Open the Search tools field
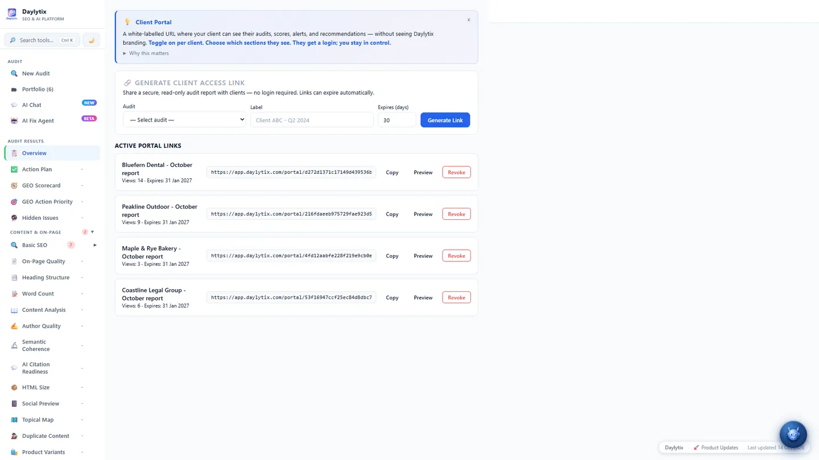819x460 pixels. click(42, 40)
